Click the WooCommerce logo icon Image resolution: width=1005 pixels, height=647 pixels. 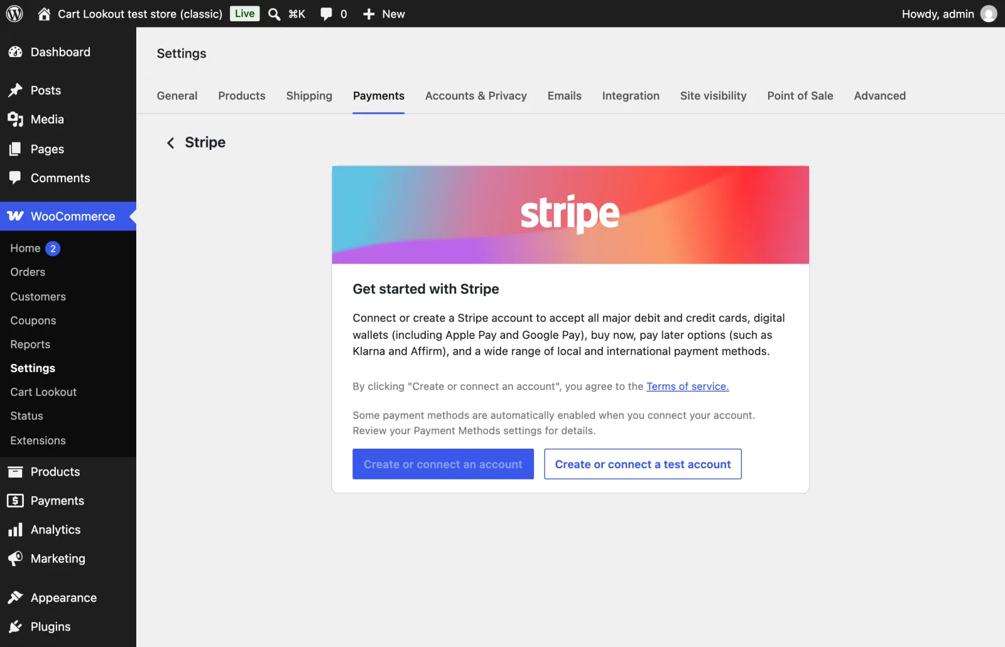pyautogui.click(x=15, y=216)
